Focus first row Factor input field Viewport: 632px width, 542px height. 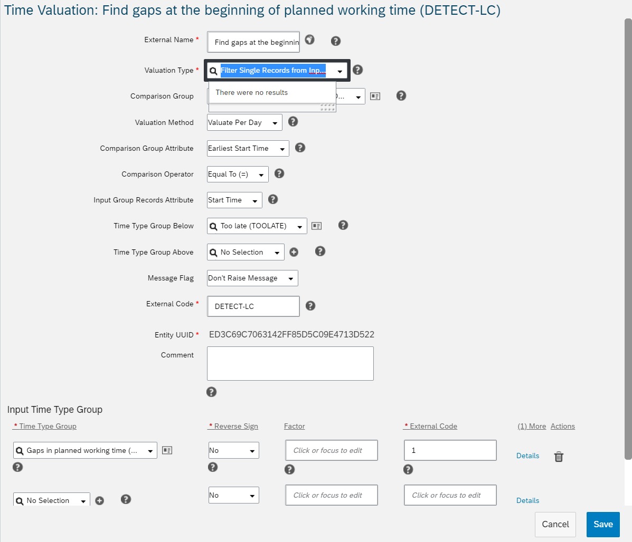pyautogui.click(x=332, y=450)
